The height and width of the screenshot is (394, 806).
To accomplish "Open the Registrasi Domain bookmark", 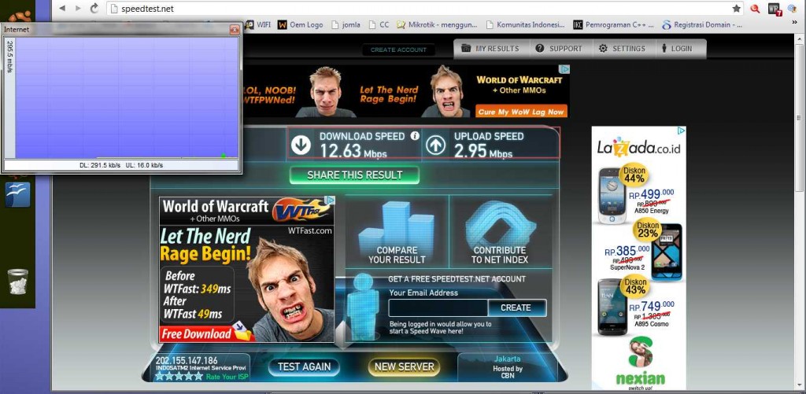I will coord(702,24).
